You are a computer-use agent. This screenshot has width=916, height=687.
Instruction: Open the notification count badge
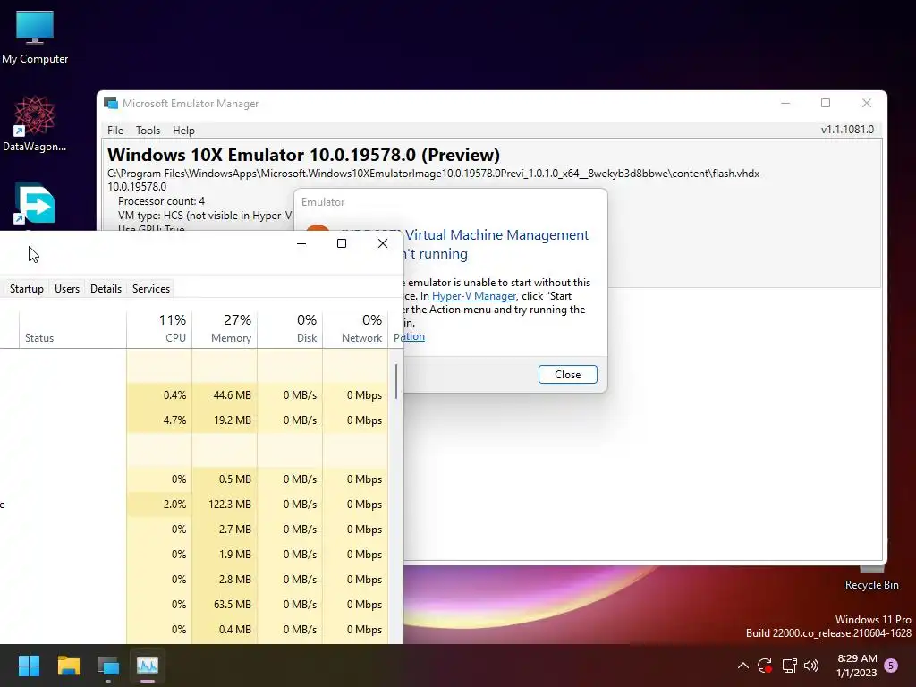[891, 666]
